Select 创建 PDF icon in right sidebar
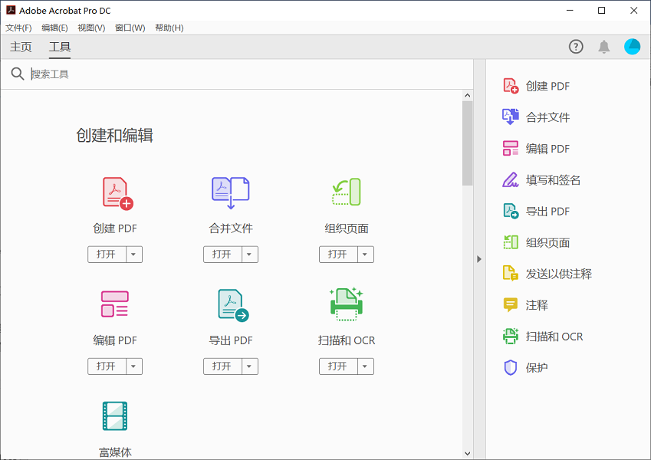 point(511,86)
